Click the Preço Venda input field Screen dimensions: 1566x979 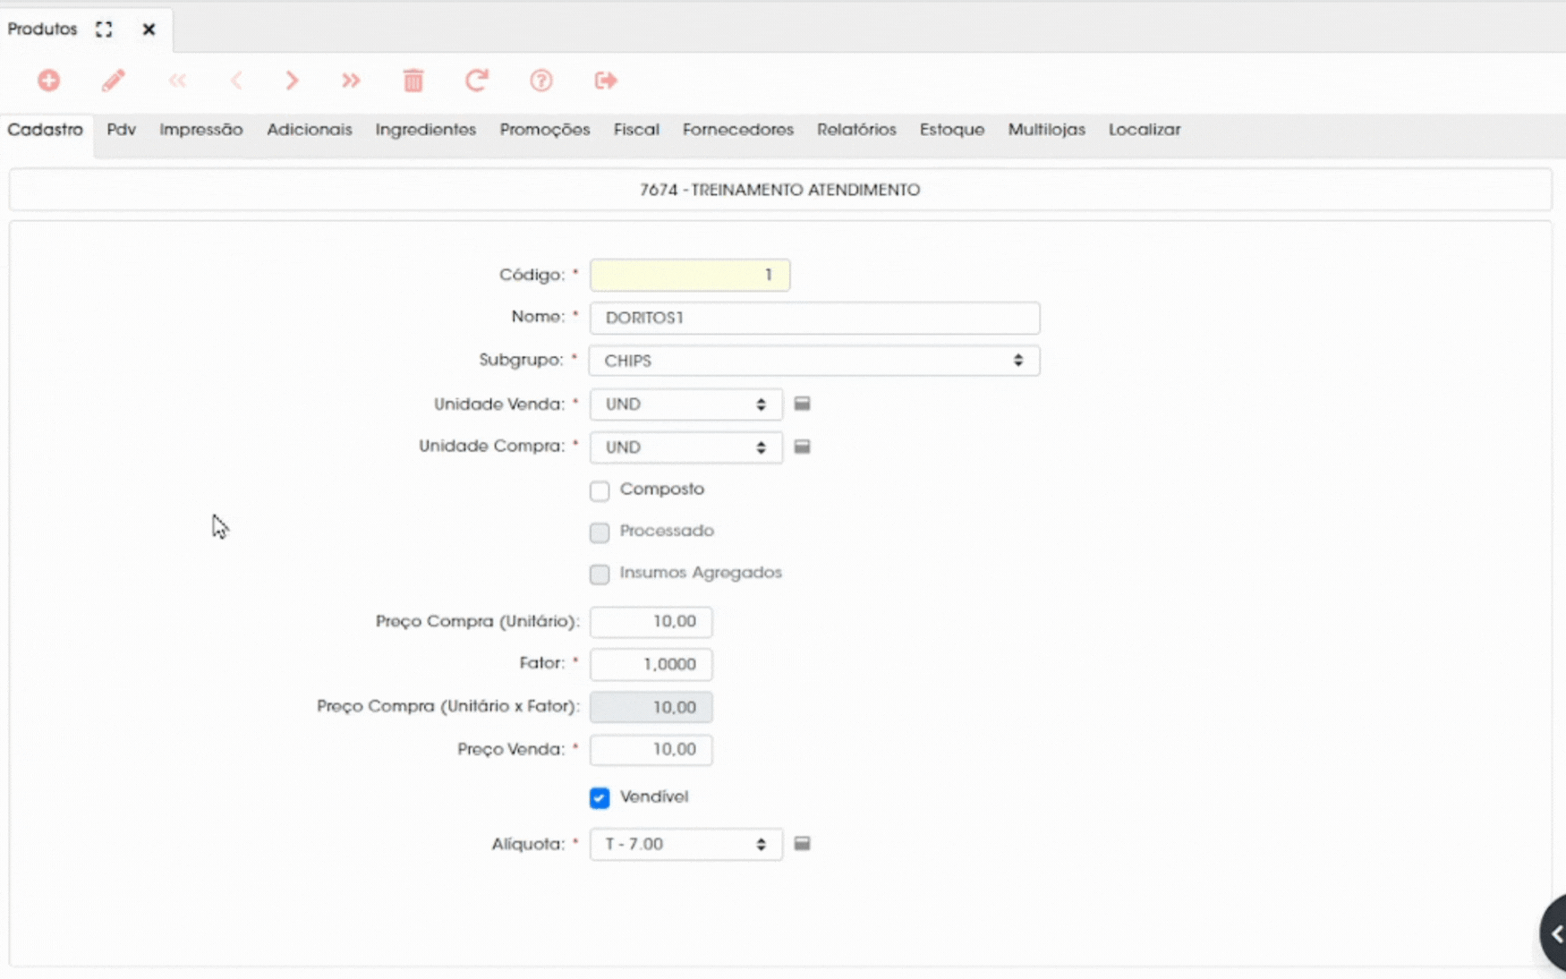tap(651, 750)
